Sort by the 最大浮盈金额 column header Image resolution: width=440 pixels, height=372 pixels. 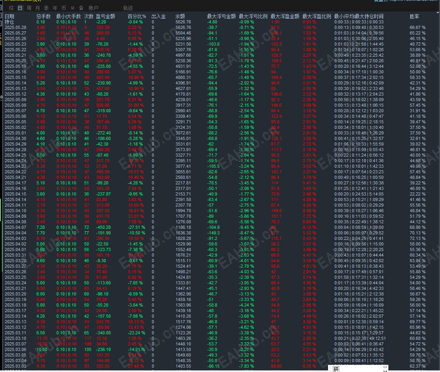pos(285,16)
